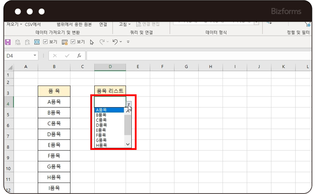Click 용한 원본 recent sources button
This screenshot has width=315, height=194.
[x=83, y=24]
